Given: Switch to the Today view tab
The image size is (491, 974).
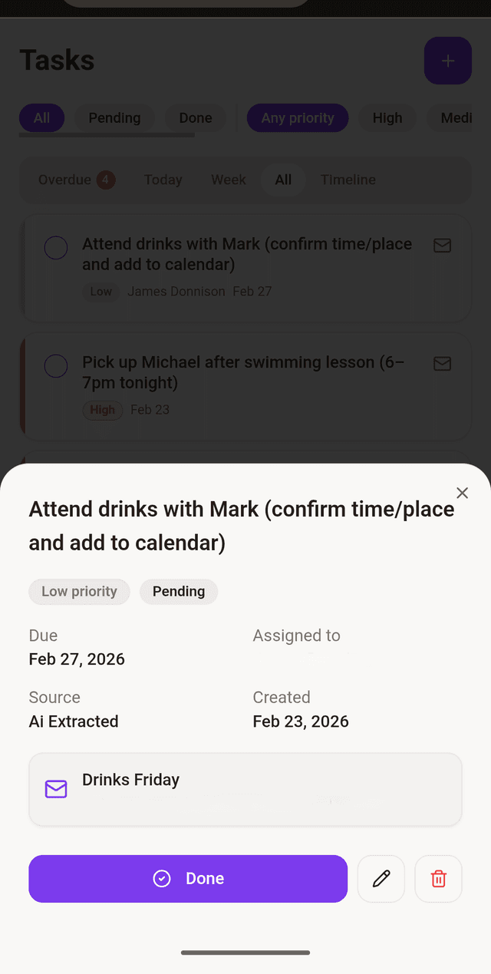Looking at the screenshot, I should tap(163, 180).
